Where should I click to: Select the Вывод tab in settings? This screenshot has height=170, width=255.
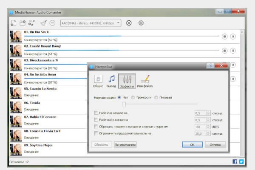[x=111, y=81]
